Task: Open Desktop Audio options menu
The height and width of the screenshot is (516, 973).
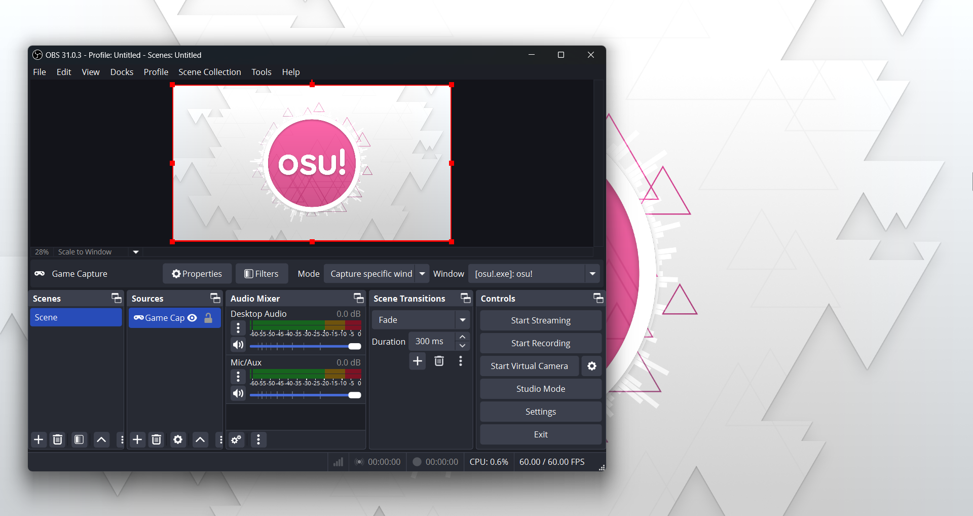Action: tap(238, 328)
